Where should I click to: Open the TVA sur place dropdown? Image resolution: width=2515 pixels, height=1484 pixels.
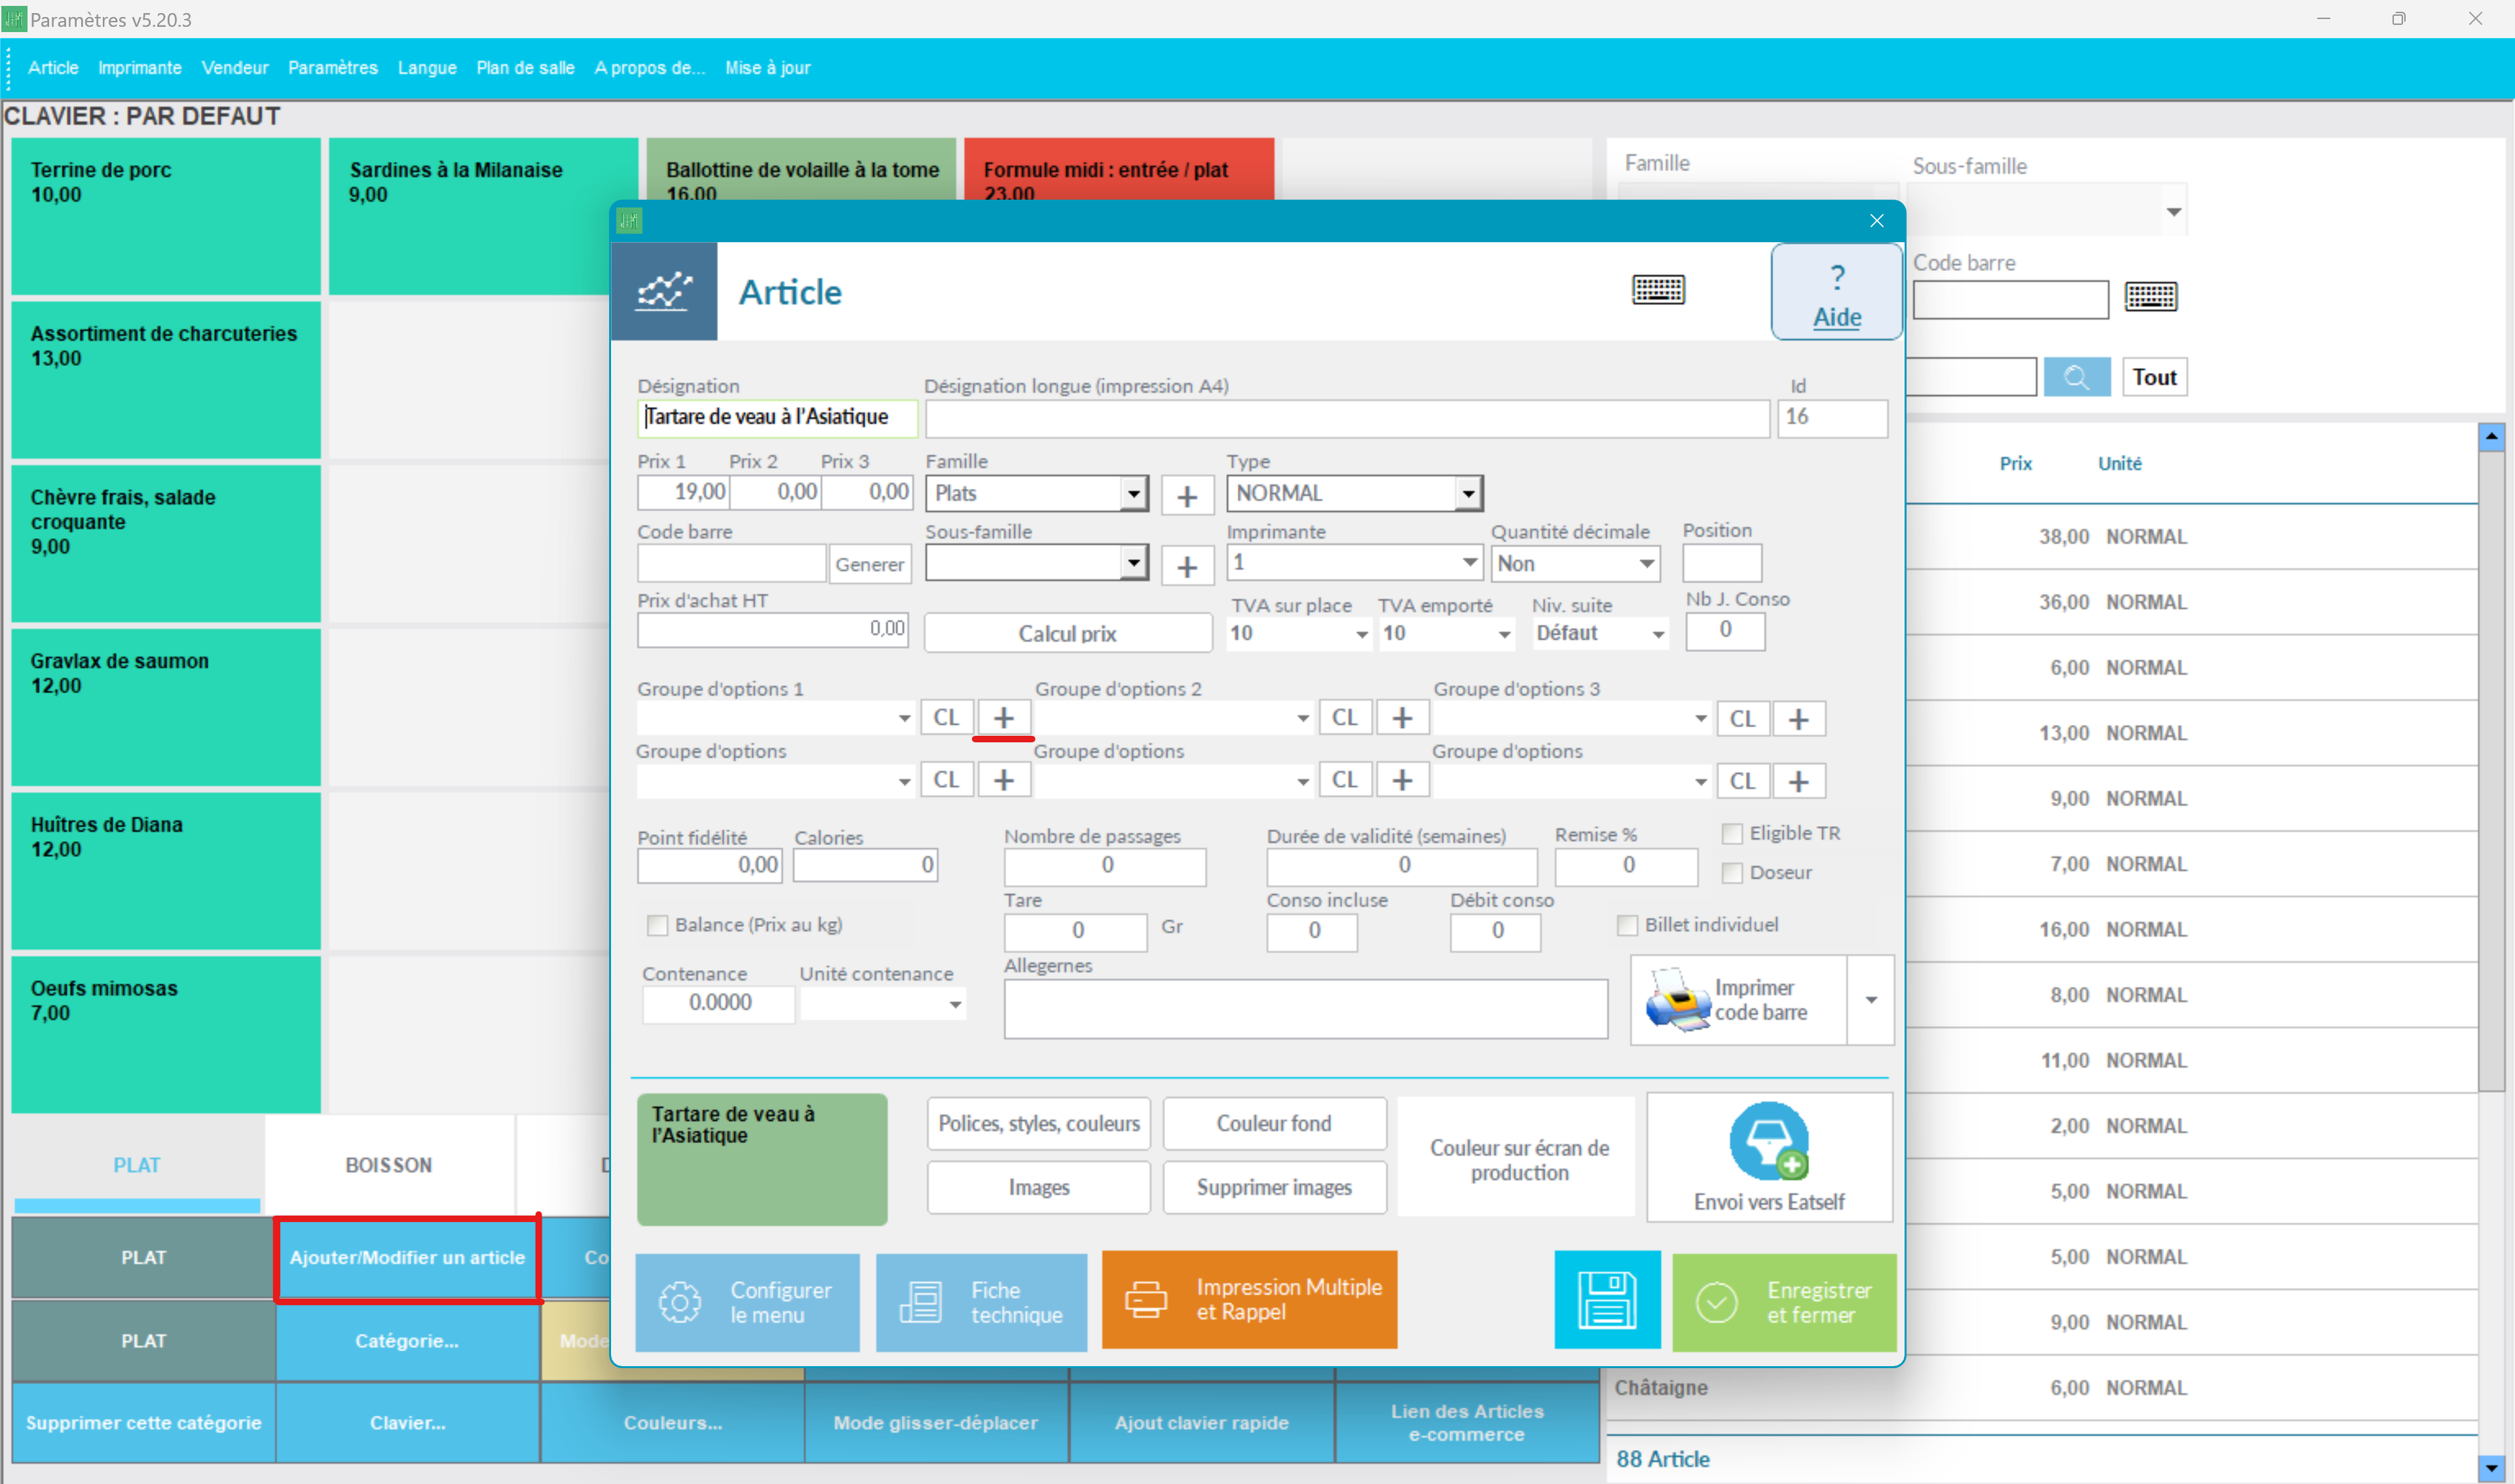[x=1299, y=633]
